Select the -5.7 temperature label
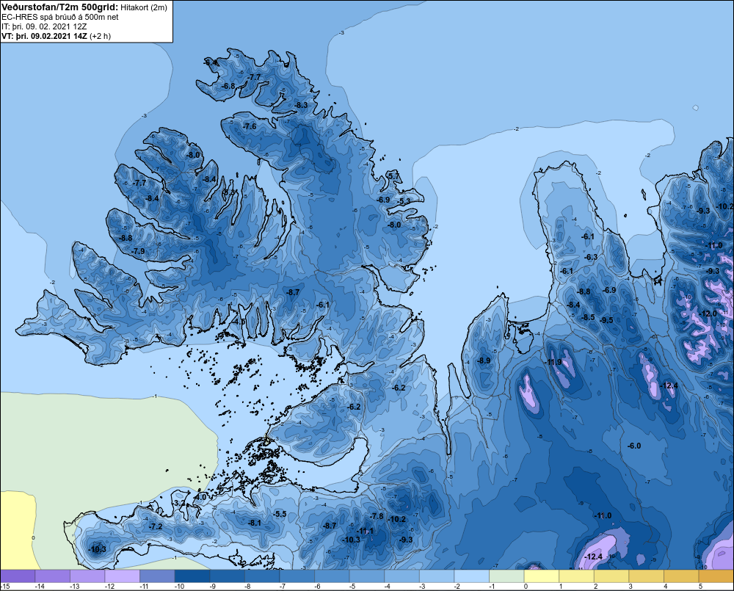The image size is (734, 591). pos(393,175)
